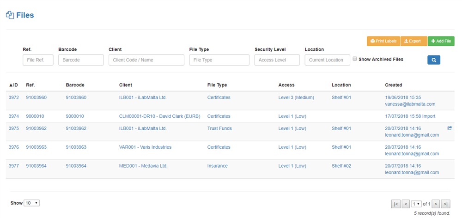Go to the previous page arrow
462x218 pixels.
[406, 204]
